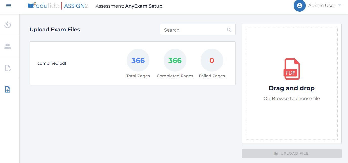Select the AnyExam Setup assessment title
This screenshot has width=348, height=163.
144,6
